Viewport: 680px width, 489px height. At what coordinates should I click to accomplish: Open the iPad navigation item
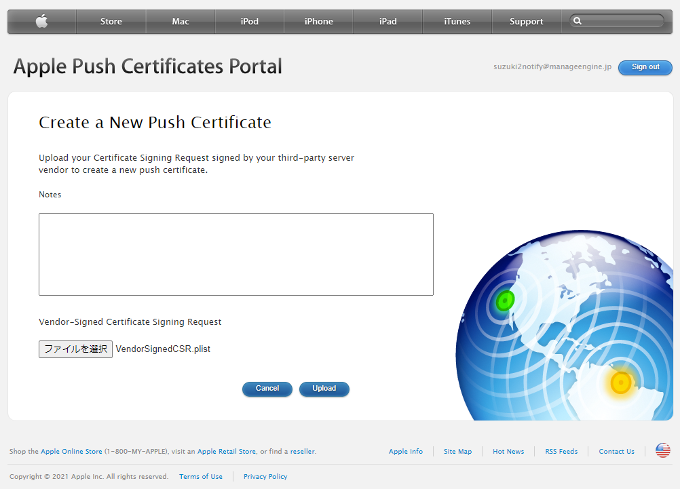(x=388, y=22)
